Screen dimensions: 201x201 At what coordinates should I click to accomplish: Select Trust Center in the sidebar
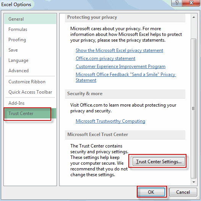pyautogui.click(x=30, y=113)
